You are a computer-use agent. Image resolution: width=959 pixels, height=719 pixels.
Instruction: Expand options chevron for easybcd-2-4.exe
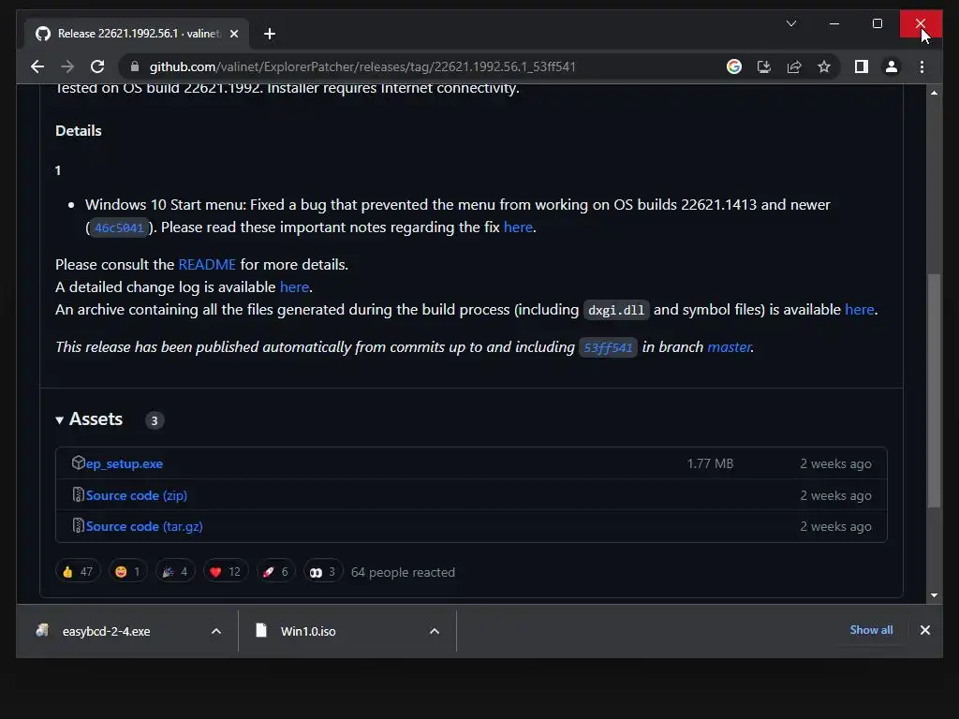pos(216,631)
